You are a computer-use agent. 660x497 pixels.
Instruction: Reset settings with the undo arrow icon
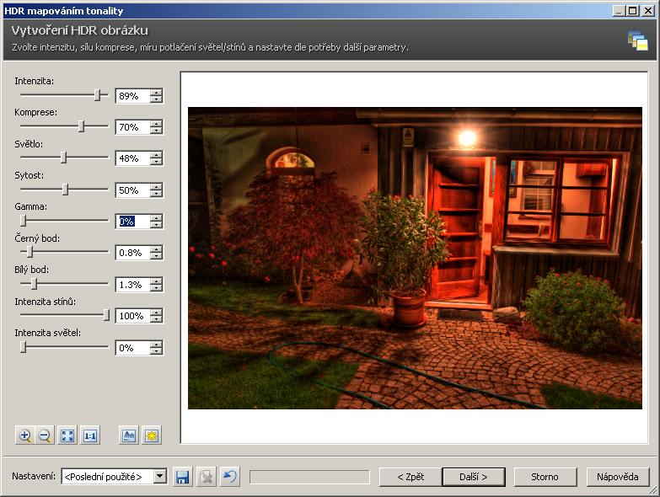point(229,477)
